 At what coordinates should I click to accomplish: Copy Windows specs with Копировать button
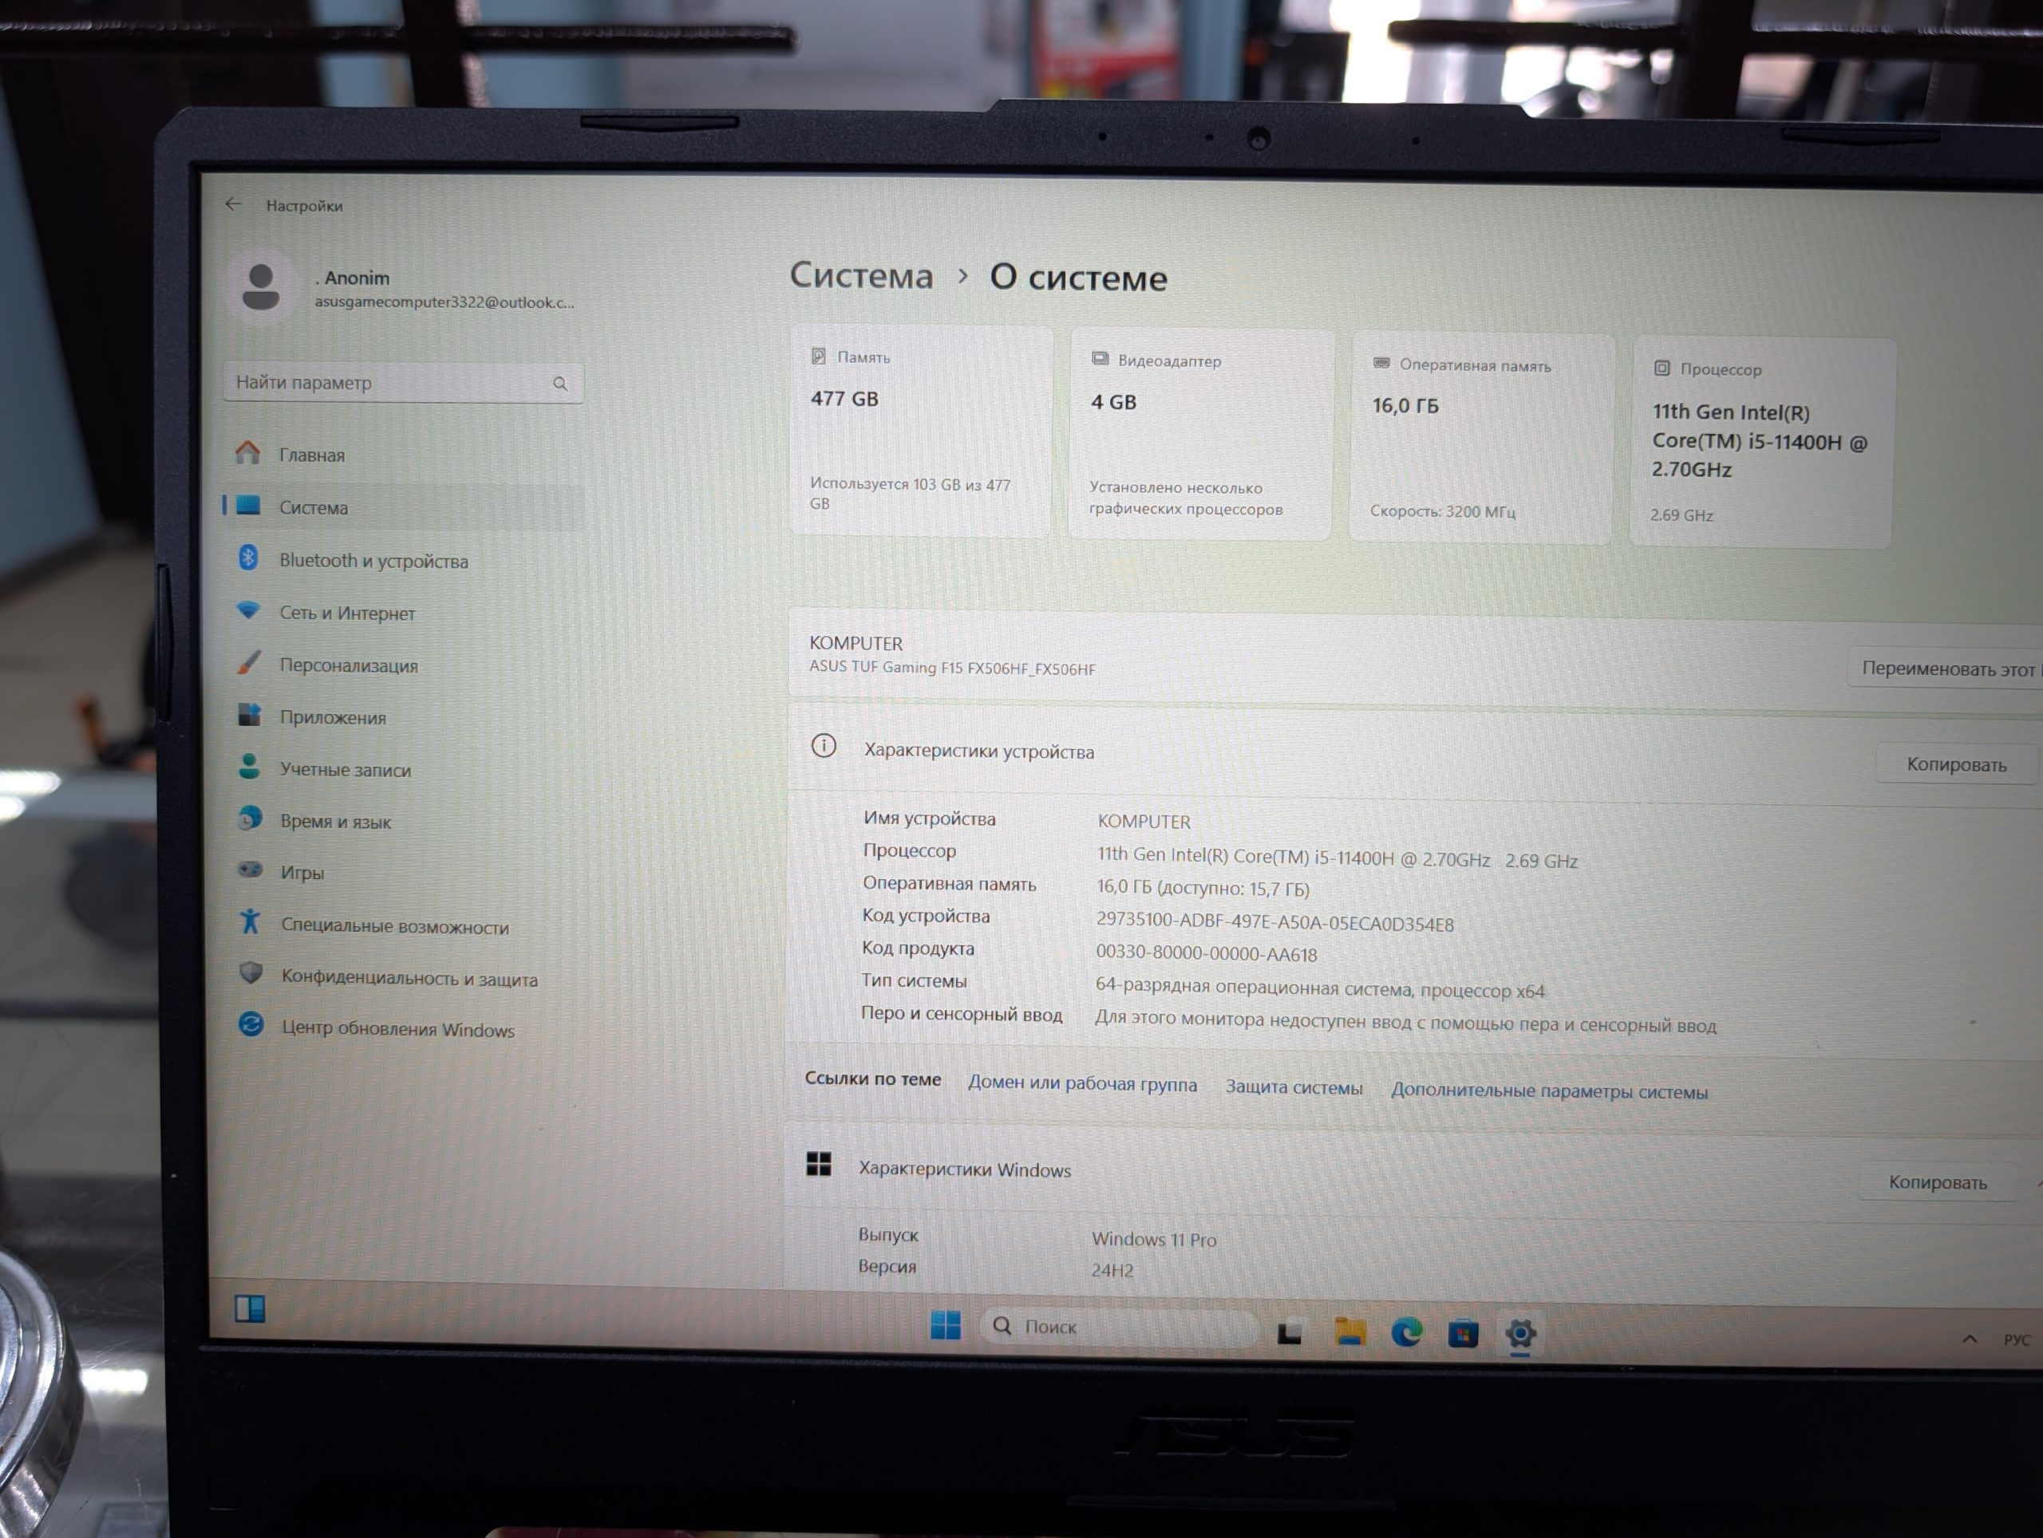click(x=1937, y=1182)
